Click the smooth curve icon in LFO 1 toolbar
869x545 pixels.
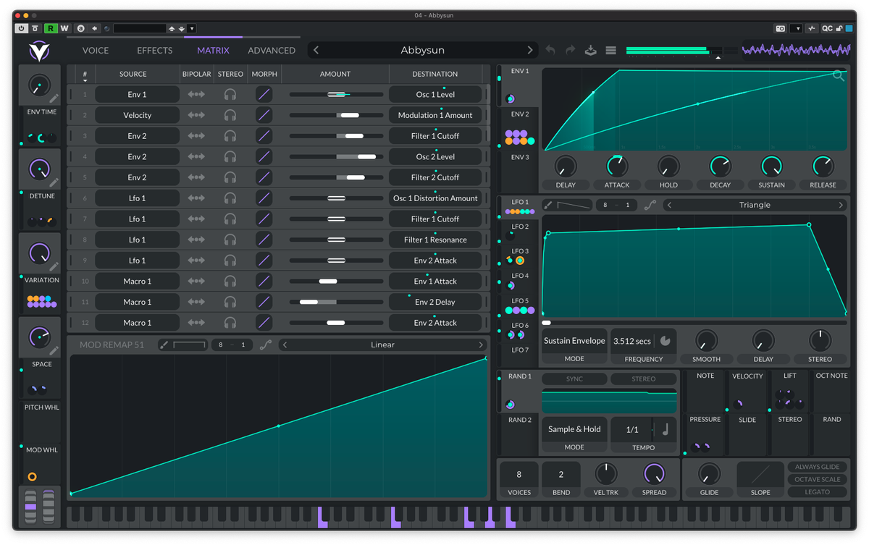(x=650, y=205)
